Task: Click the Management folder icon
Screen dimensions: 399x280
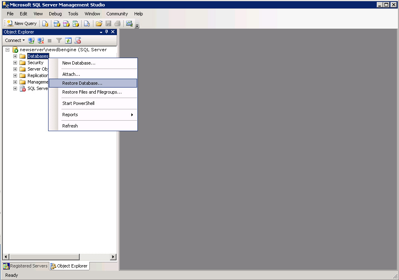Action: tap(23, 82)
